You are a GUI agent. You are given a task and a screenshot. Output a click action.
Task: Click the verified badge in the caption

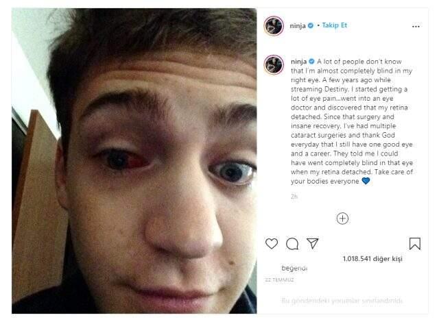pyautogui.click(x=311, y=61)
